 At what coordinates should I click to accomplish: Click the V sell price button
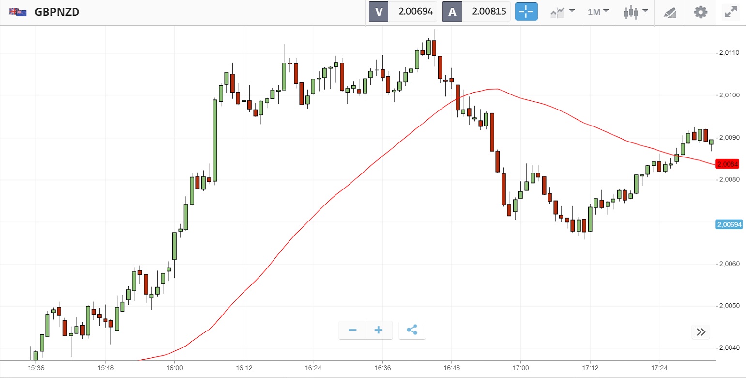point(379,12)
